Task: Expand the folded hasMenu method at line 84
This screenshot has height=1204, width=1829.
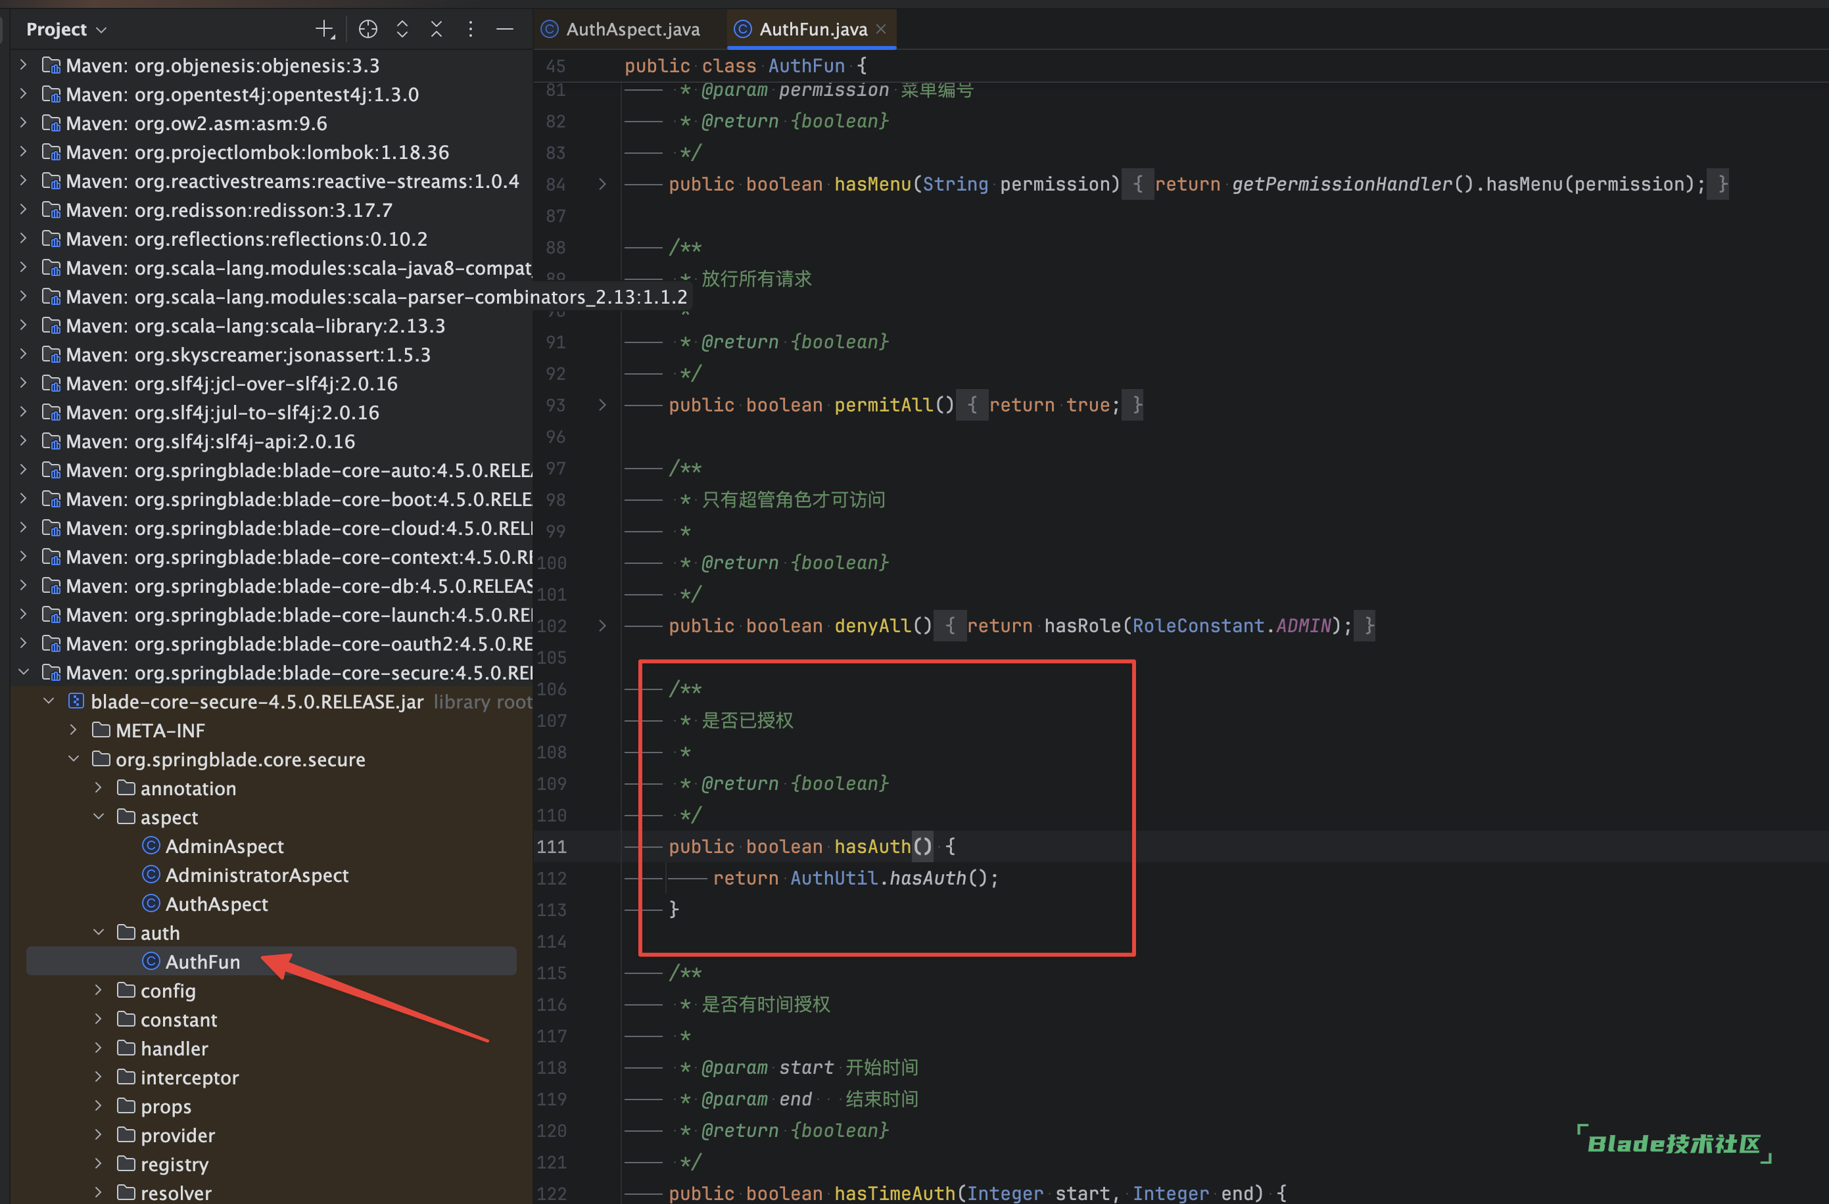Action: [x=602, y=185]
